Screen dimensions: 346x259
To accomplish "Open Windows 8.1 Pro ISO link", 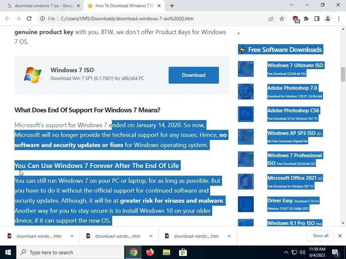I will [291, 223].
